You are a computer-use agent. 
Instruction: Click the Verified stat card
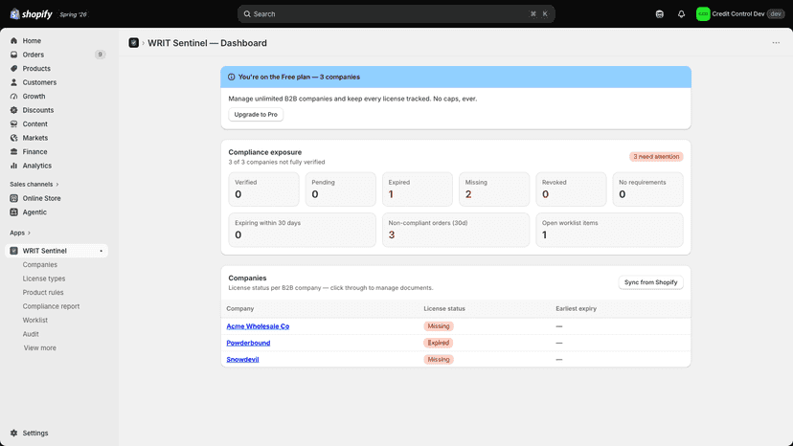[x=264, y=190]
